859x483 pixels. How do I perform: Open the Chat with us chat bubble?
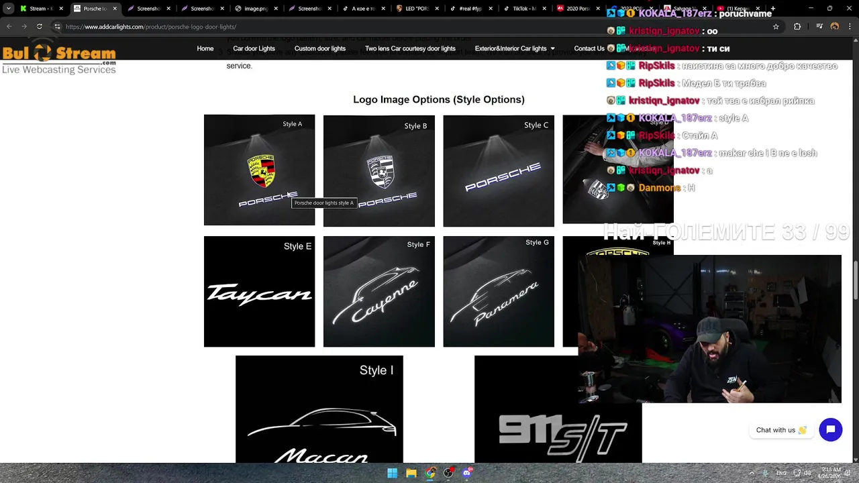[x=830, y=430]
